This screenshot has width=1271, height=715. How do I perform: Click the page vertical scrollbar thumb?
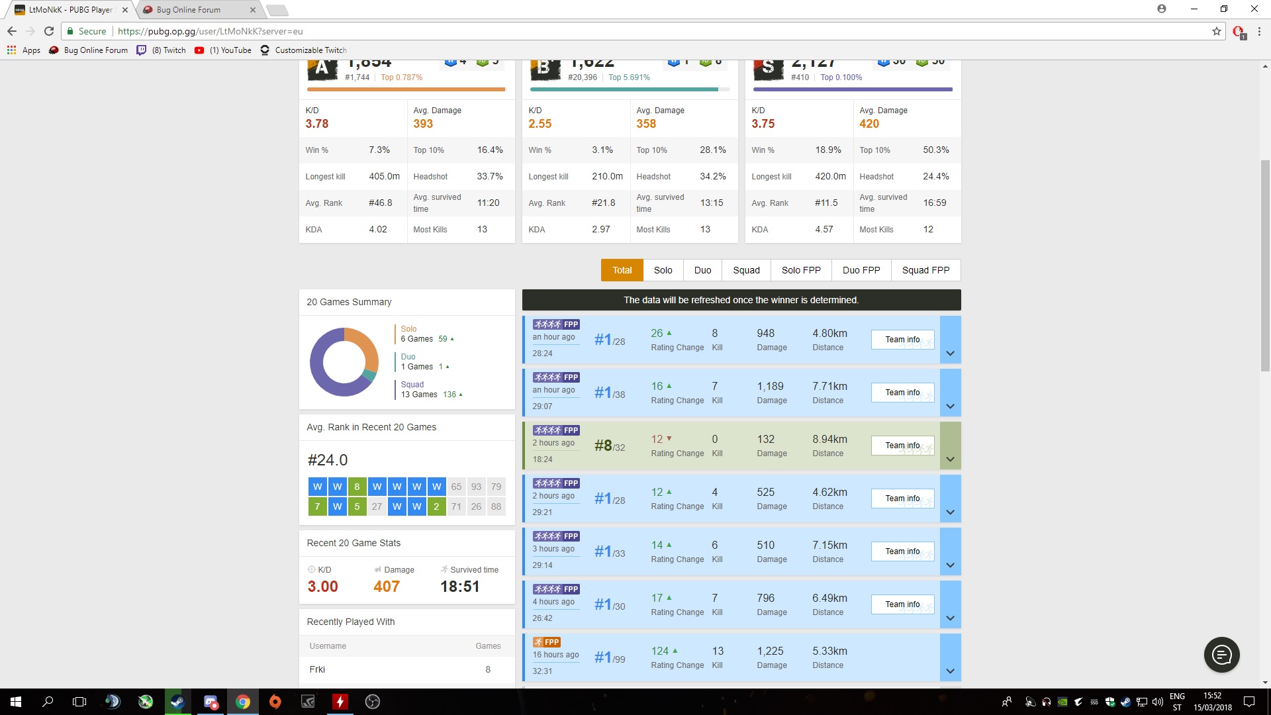click(x=1265, y=265)
